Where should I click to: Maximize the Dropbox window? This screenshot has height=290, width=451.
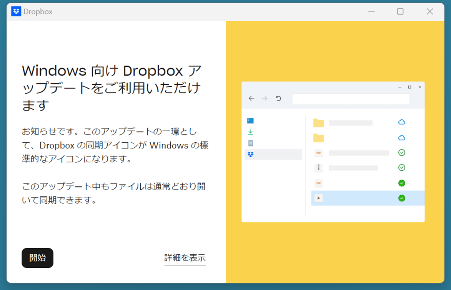[400, 12]
